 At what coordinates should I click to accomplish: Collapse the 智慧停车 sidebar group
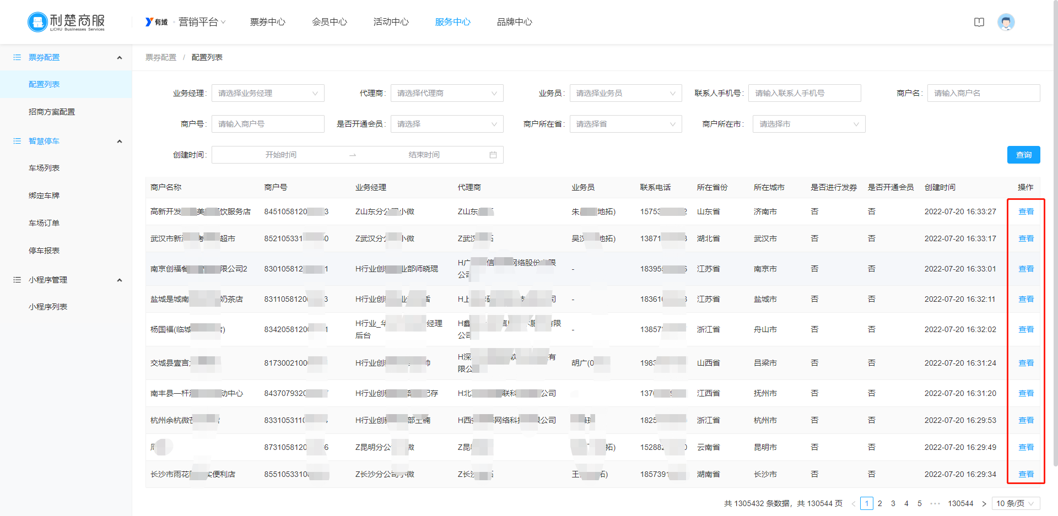point(120,142)
